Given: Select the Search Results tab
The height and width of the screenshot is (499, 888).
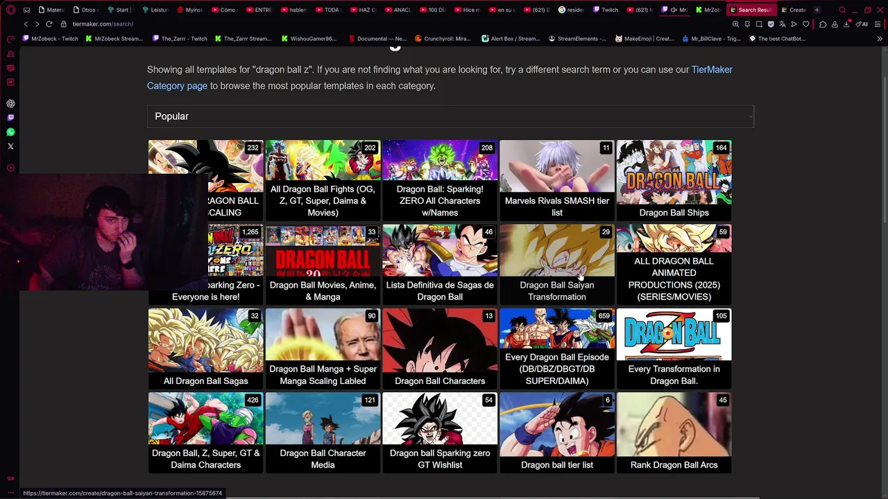Looking at the screenshot, I should pyautogui.click(x=751, y=10).
